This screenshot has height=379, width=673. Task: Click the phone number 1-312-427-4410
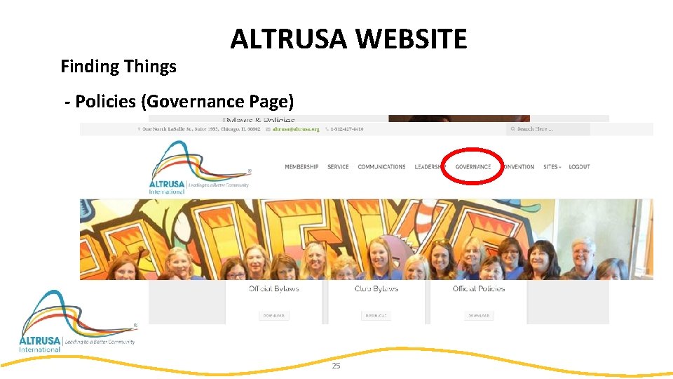tap(347, 129)
